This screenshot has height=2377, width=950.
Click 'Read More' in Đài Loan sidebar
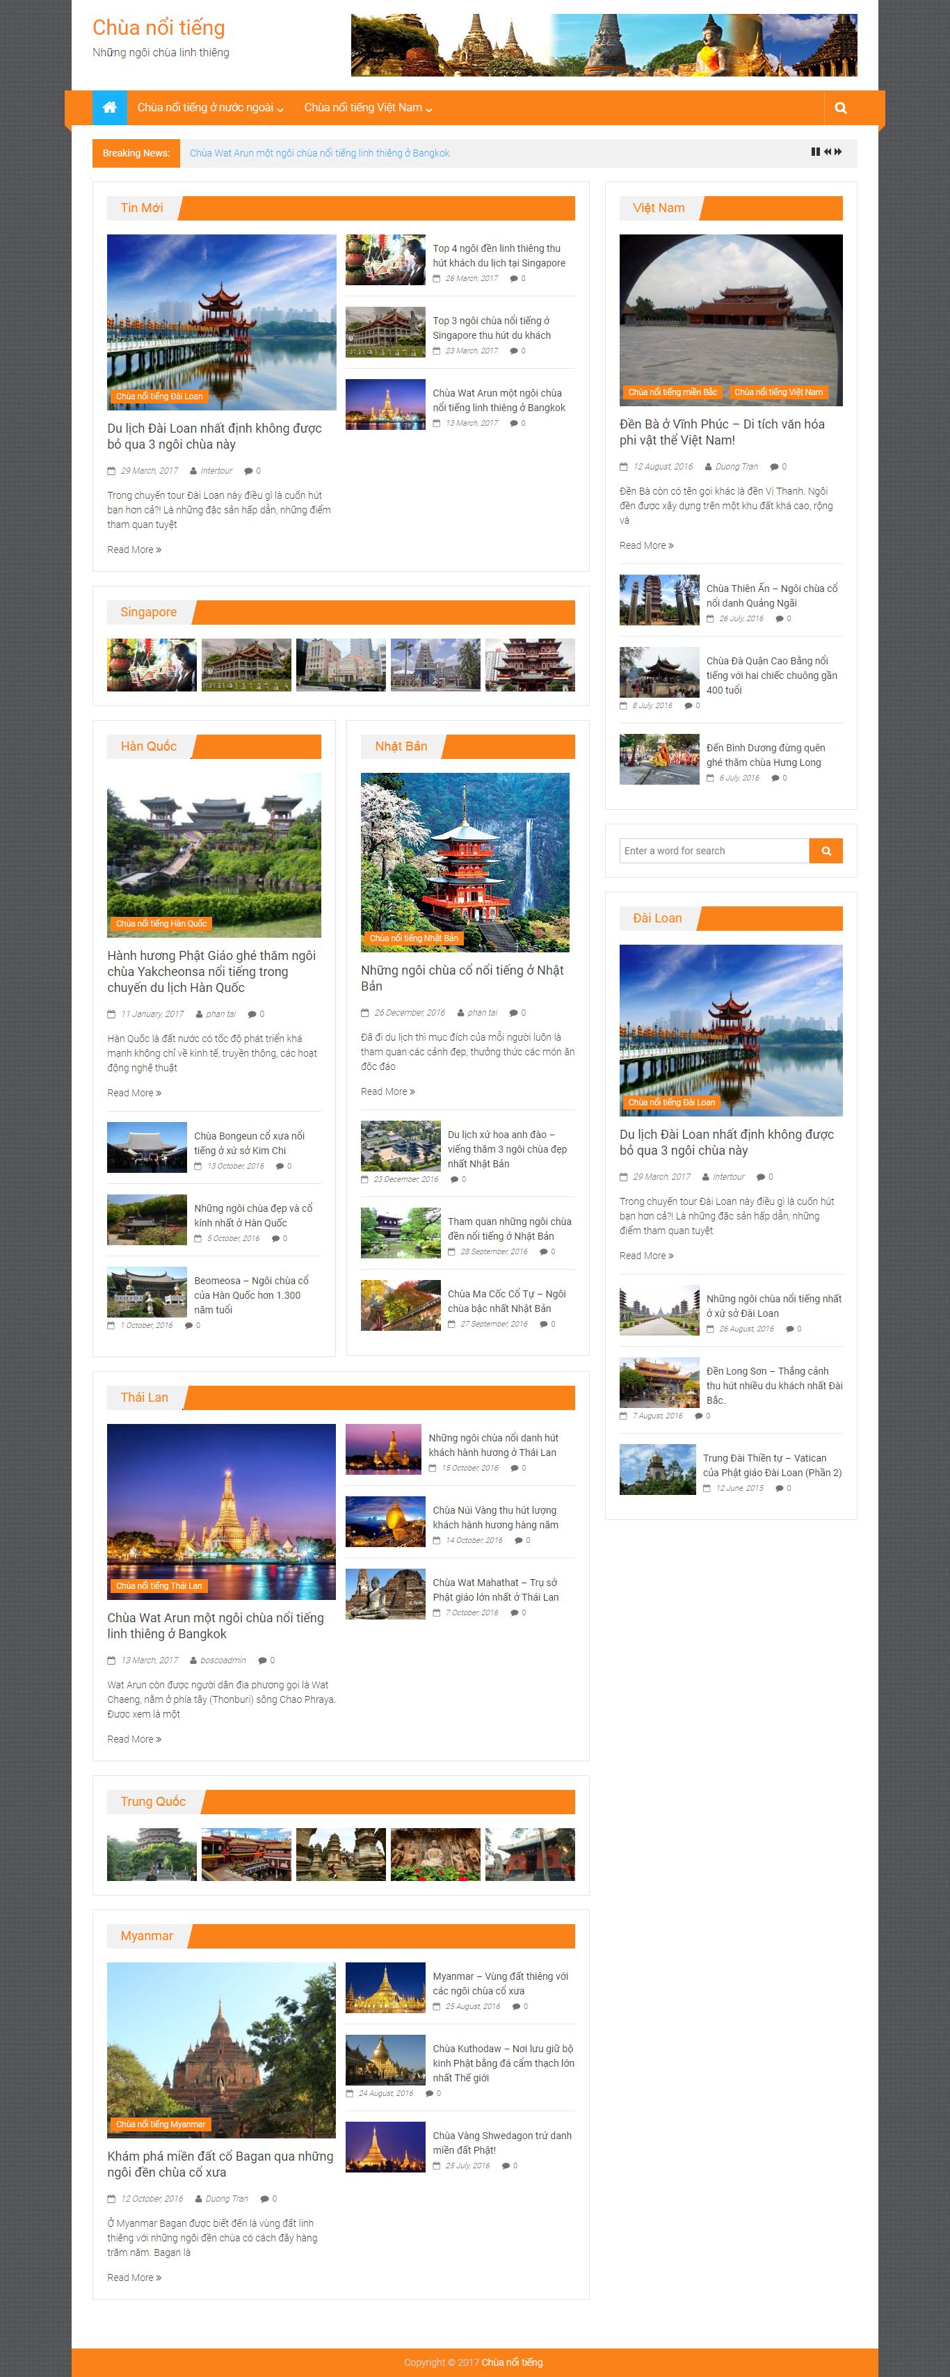point(647,1257)
